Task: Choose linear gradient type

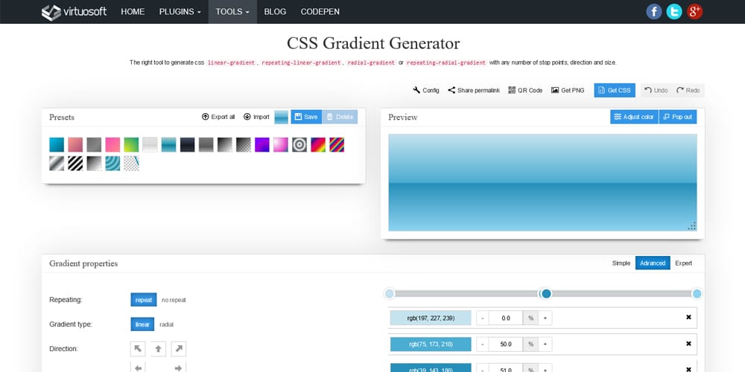Action: tap(142, 324)
